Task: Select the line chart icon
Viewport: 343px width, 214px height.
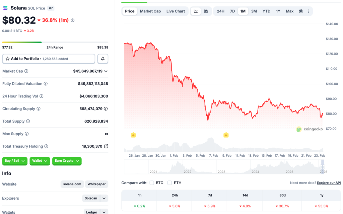Action: (x=196, y=11)
